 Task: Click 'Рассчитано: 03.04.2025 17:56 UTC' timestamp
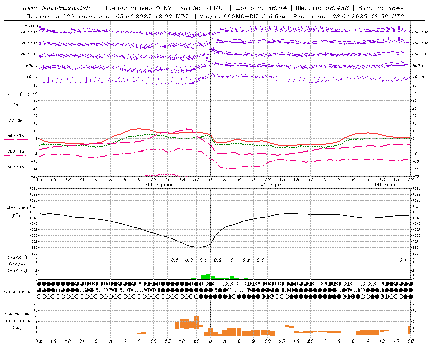tap(349, 16)
